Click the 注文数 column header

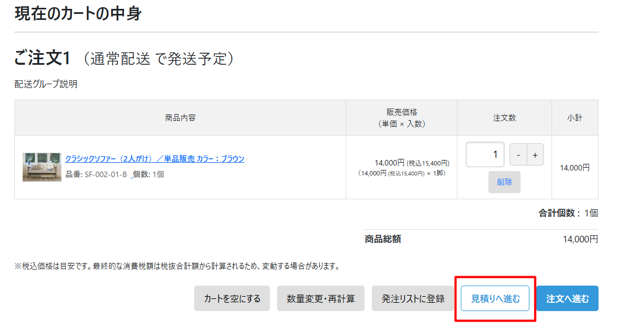click(504, 118)
